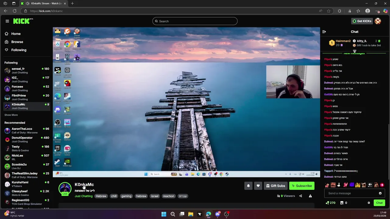Select the chill tag
Viewport: 390px width, 219px height.
[114, 196]
